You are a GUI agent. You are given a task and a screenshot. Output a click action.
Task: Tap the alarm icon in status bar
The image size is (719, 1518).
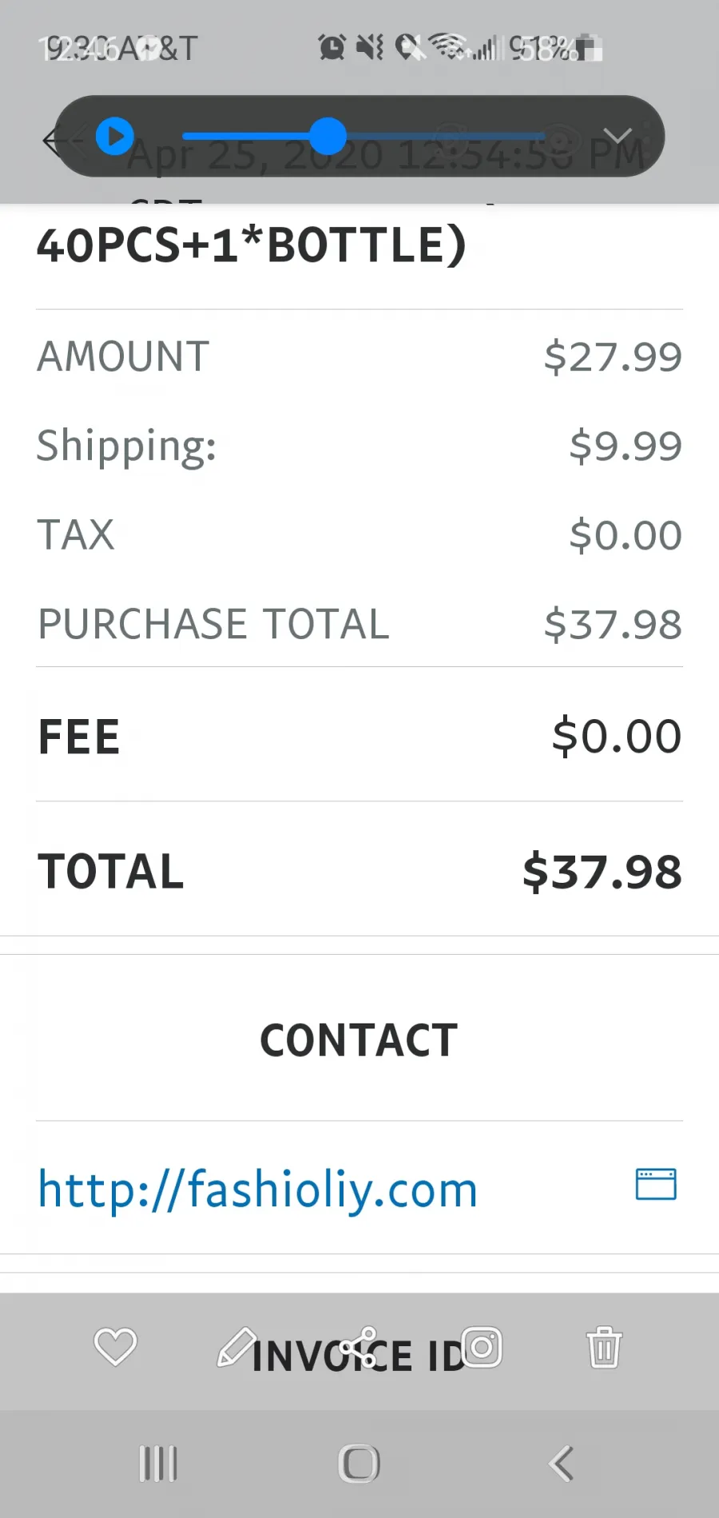[x=332, y=48]
